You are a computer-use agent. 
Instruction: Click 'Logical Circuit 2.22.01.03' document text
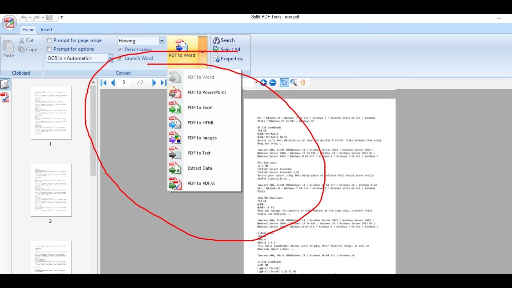[276, 272]
